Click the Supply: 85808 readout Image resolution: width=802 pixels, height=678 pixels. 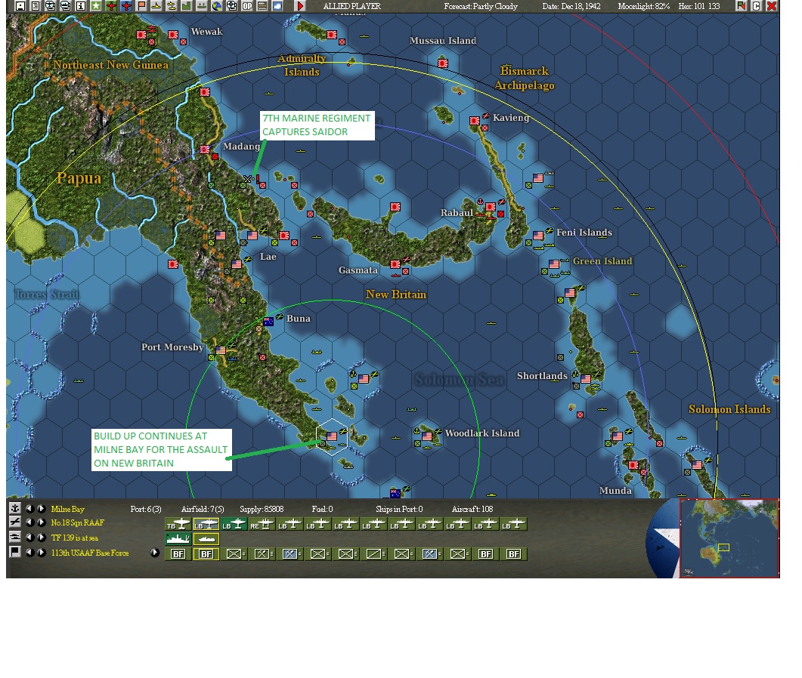262,509
